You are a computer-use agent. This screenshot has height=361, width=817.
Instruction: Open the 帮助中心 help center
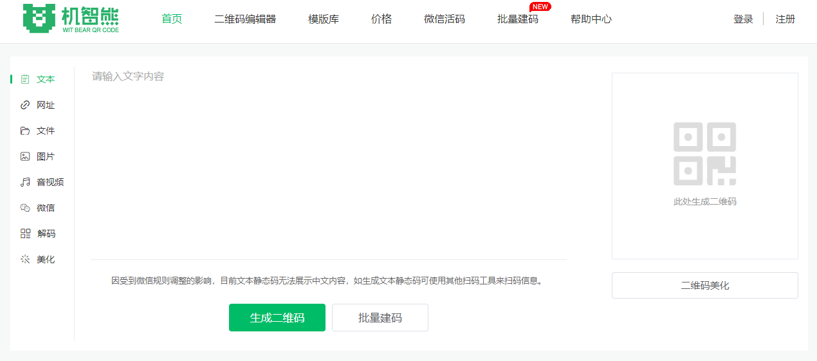pyautogui.click(x=591, y=19)
